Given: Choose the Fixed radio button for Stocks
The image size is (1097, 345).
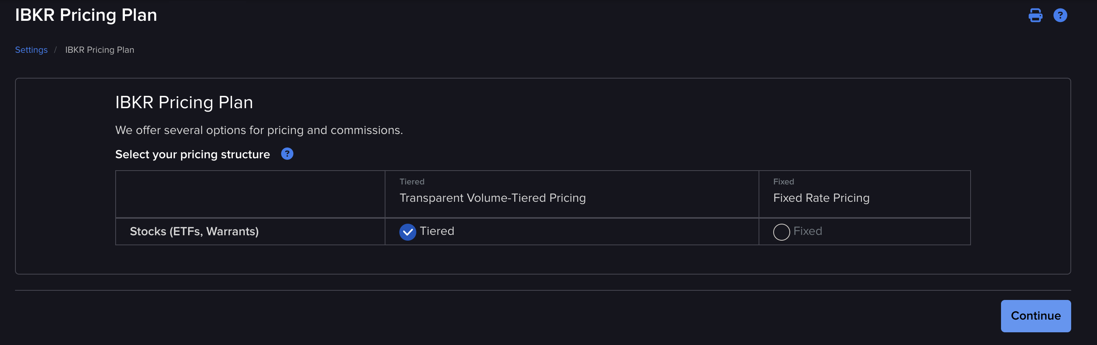Looking at the screenshot, I should (781, 232).
